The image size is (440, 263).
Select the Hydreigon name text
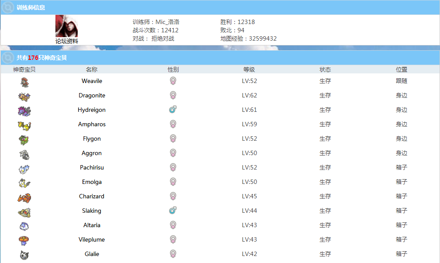[92, 110]
